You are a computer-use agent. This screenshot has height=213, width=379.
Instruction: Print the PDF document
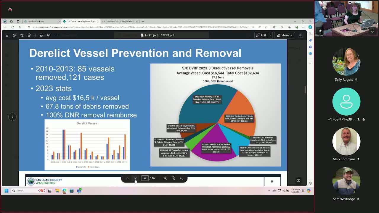[41, 35]
